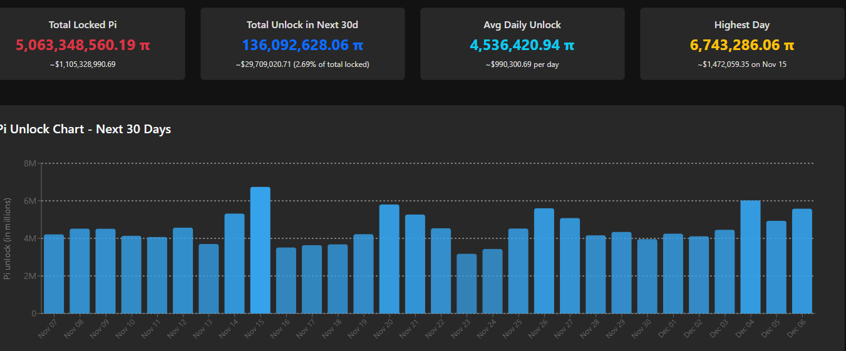
Task: Select the Nov 30 bar
Action: tap(647, 276)
